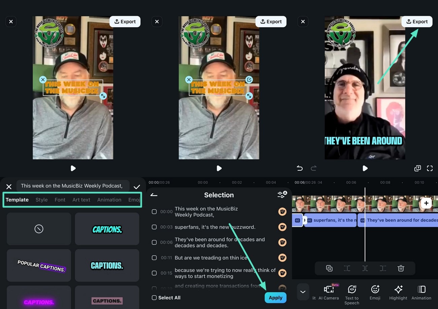Open the AI Camera tool
Screen dimensions: 438x309
tap(328, 292)
